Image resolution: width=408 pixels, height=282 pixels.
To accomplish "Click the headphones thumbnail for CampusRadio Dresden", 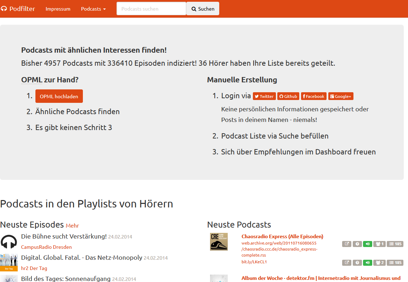I will click(9, 242).
